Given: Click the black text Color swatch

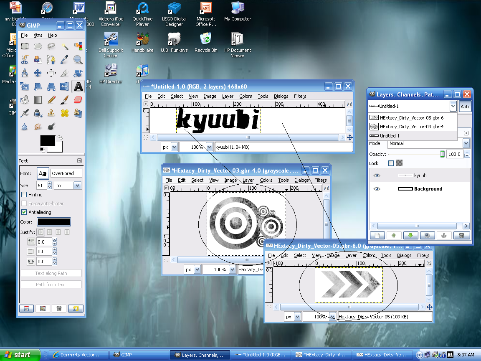Looking at the screenshot, I should pyautogui.click(x=54, y=222).
